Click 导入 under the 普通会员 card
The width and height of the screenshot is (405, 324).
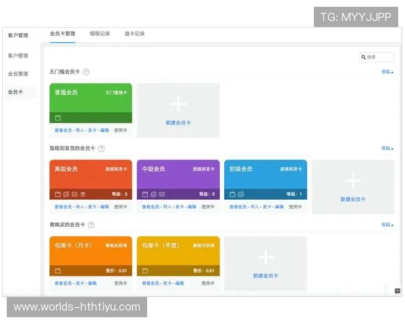80,130
